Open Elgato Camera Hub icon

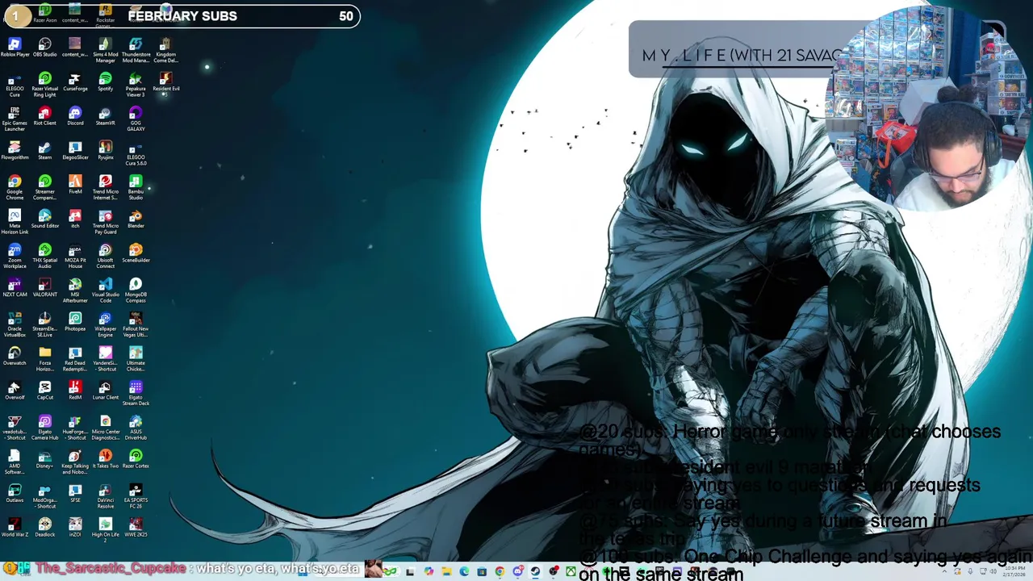pyautogui.click(x=44, y=428)
